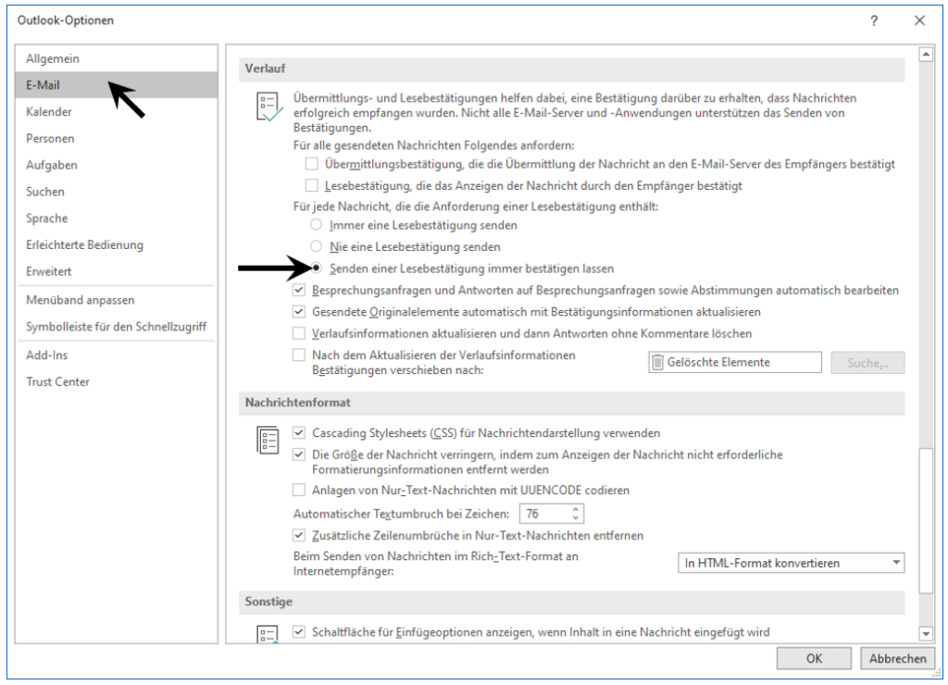
Task: Uncheck Besprechungsanfragen automatisch bearbeiten
Action: [299, 291]
